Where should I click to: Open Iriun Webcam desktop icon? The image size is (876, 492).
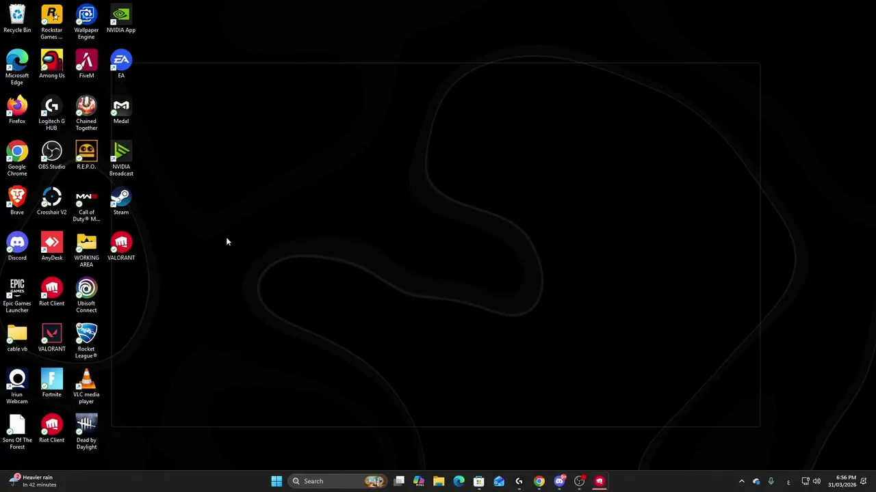(17, 387)
